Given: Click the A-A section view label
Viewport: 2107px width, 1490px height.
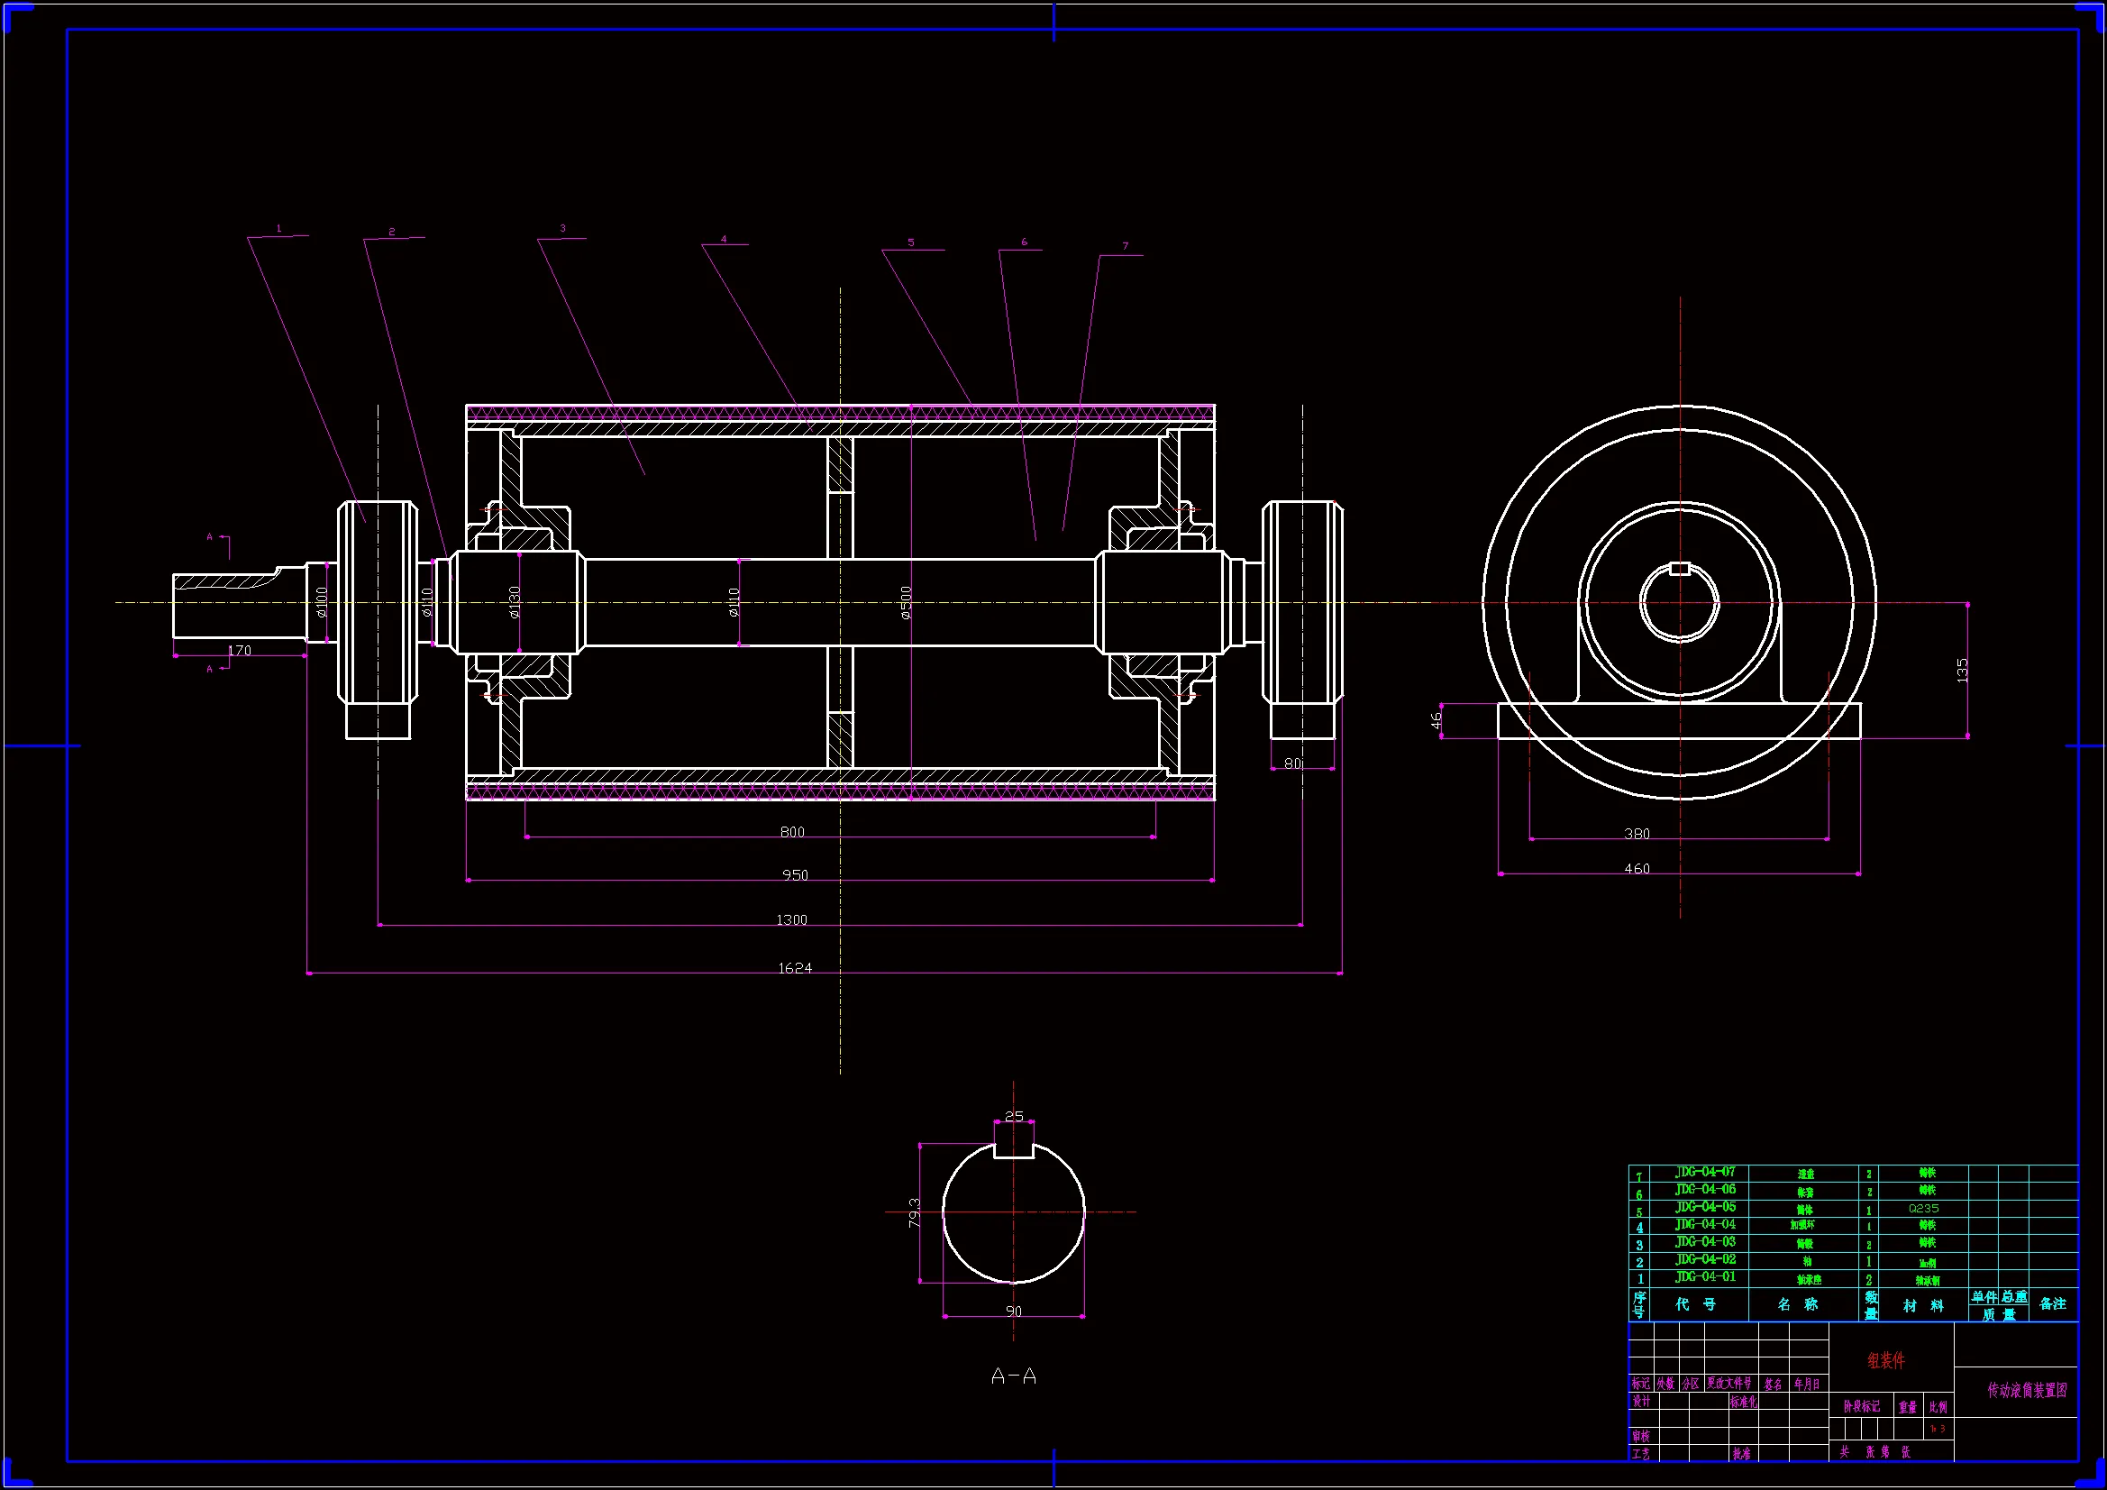Looking at the screenshot, I should (x=1013, y=1376).
